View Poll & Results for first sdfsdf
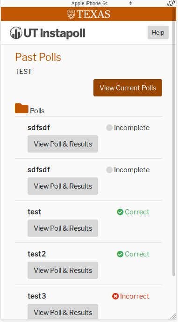The width and height of the screenshot is (178, 322). click(63, 144)
